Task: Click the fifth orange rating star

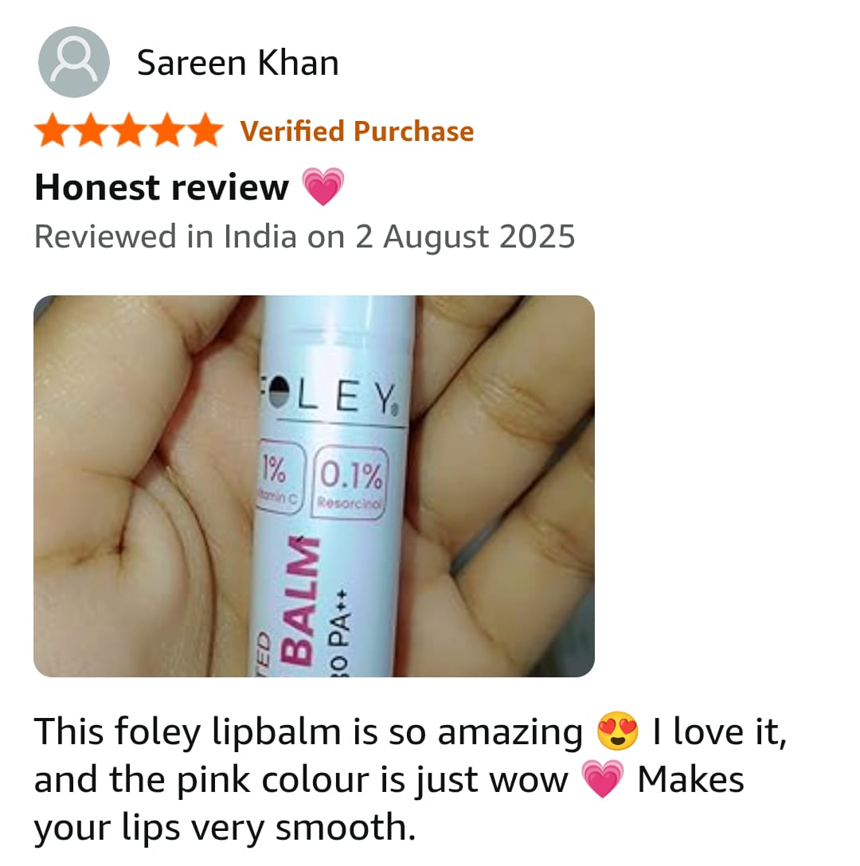Action: tap(205, 131)
